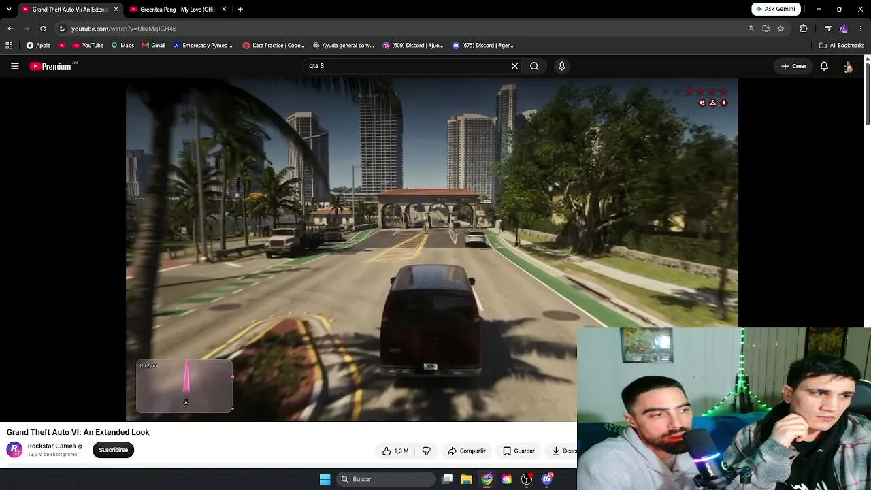Open the (609) Discord bookmark
This screenshot has width=871, height=490.
point(413,46)
